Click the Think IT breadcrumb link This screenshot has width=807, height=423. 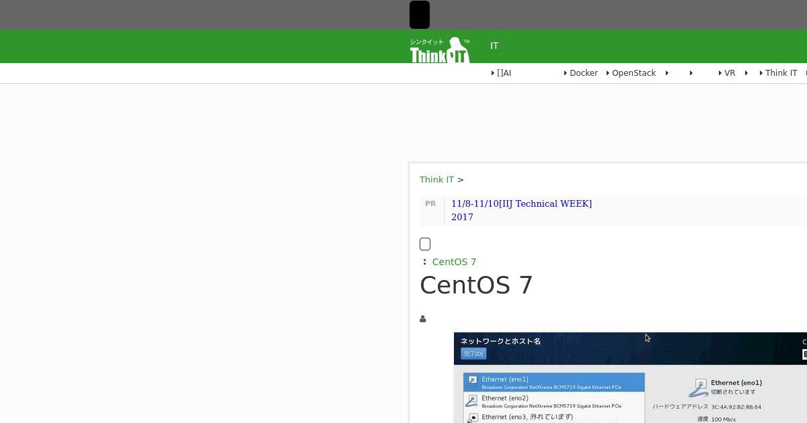click(x=436, y=179)
